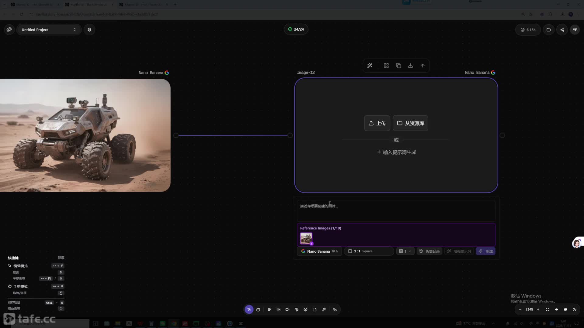584x328 pixels.
Task: Click the download icon above Image-12
Action: tap(410, 66)
